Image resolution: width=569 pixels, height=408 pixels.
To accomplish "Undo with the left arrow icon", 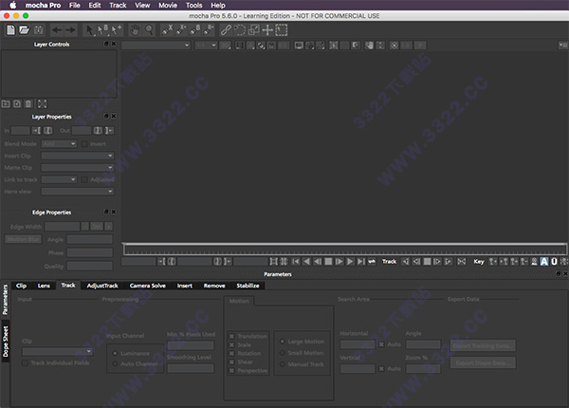I will point(57,29).
